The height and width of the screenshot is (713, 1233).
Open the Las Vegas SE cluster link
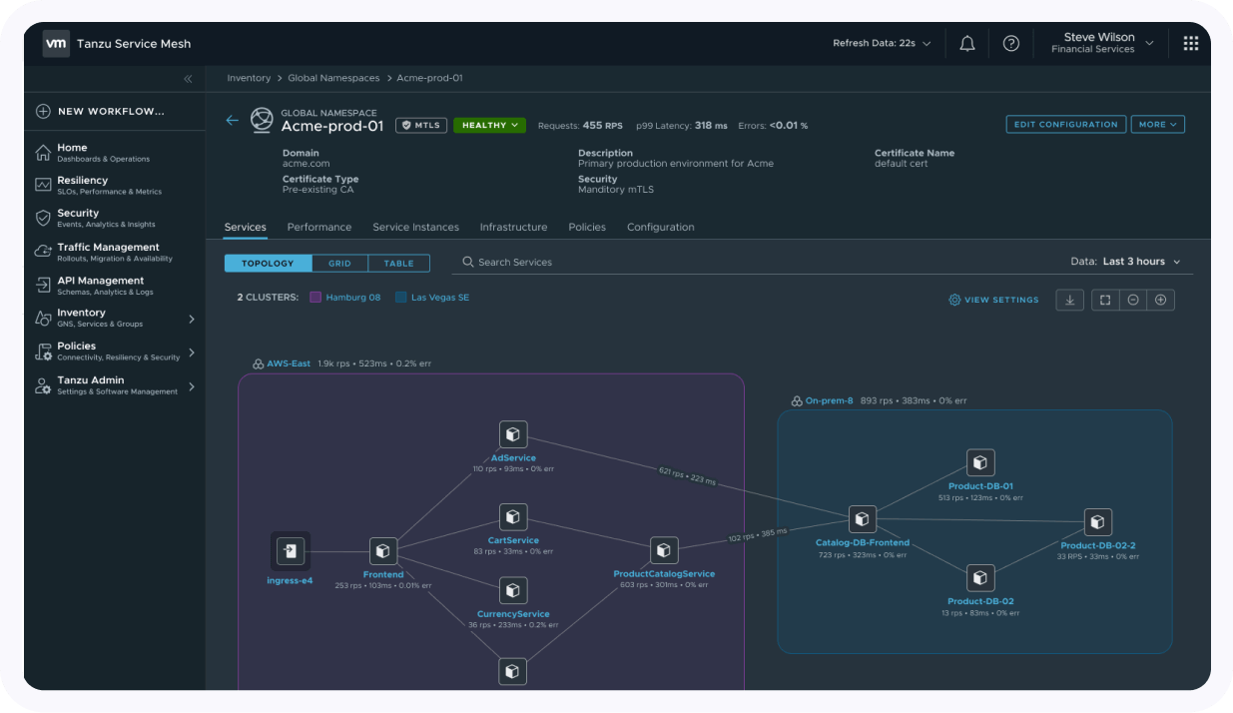(440, 298)
